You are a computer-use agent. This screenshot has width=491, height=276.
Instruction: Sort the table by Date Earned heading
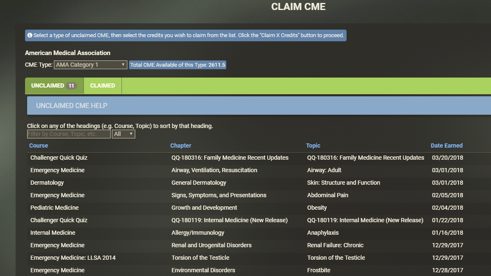(447, 146)
